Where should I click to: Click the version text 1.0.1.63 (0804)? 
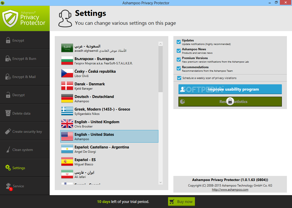tap(254, 180)
